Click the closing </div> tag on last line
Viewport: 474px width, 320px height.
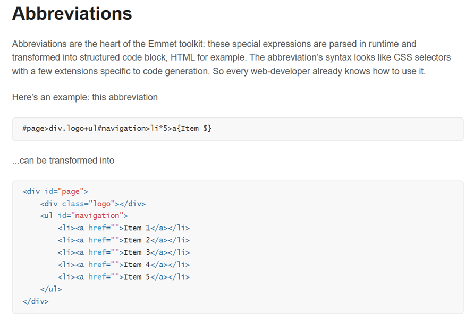click(x=36, y=301)
